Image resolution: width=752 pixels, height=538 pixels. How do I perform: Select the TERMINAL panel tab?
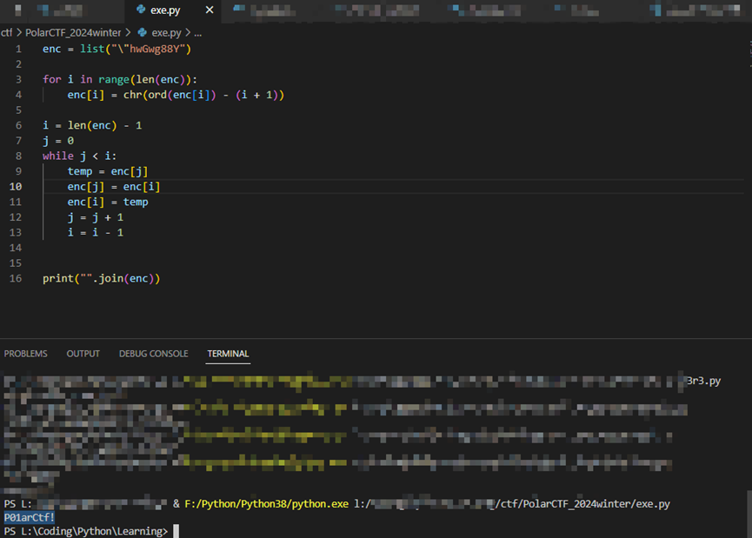pyautogui.click(x=228, y=354)
